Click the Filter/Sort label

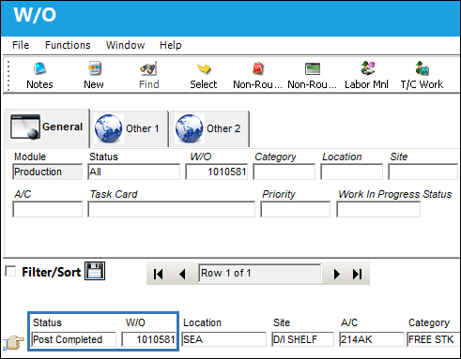52,272
